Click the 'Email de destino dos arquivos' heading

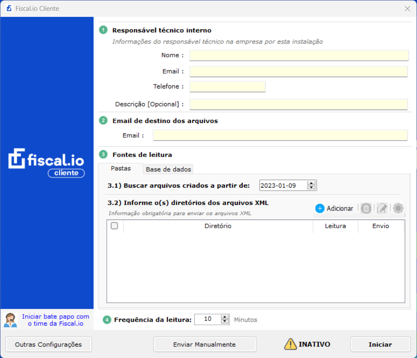pyautogui.click(x=165, y=121)
